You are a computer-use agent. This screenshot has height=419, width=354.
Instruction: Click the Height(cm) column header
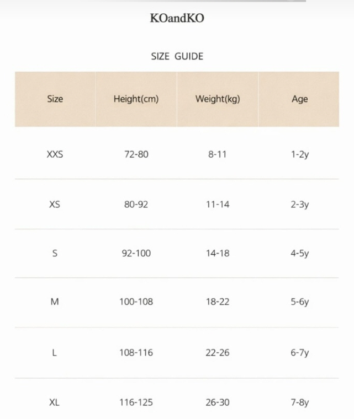[x=136, y=99]
